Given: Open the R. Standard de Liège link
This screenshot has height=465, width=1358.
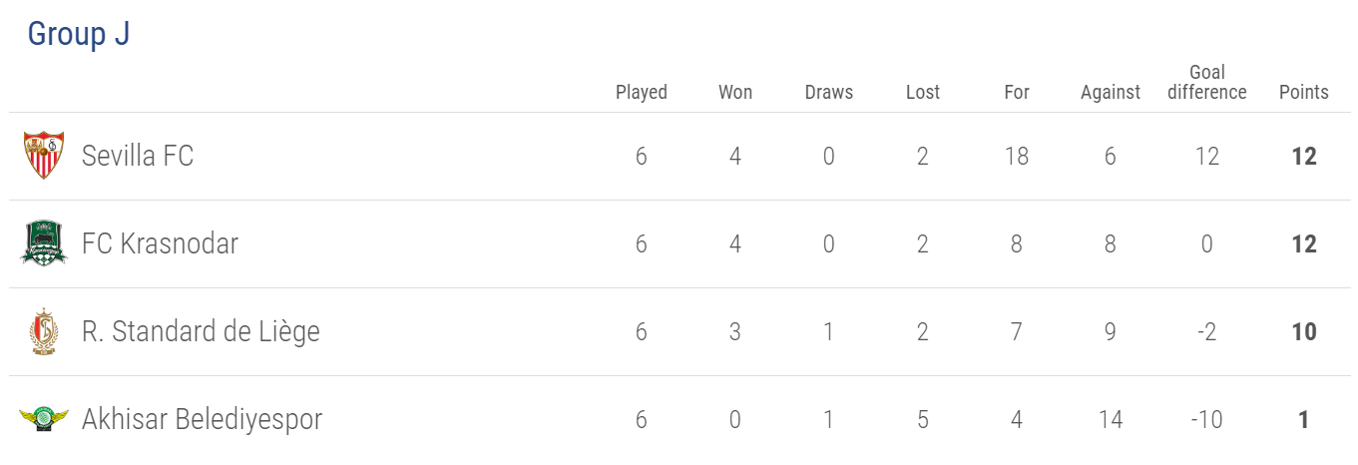Looking at the screenshot, I should click(201, 331).
